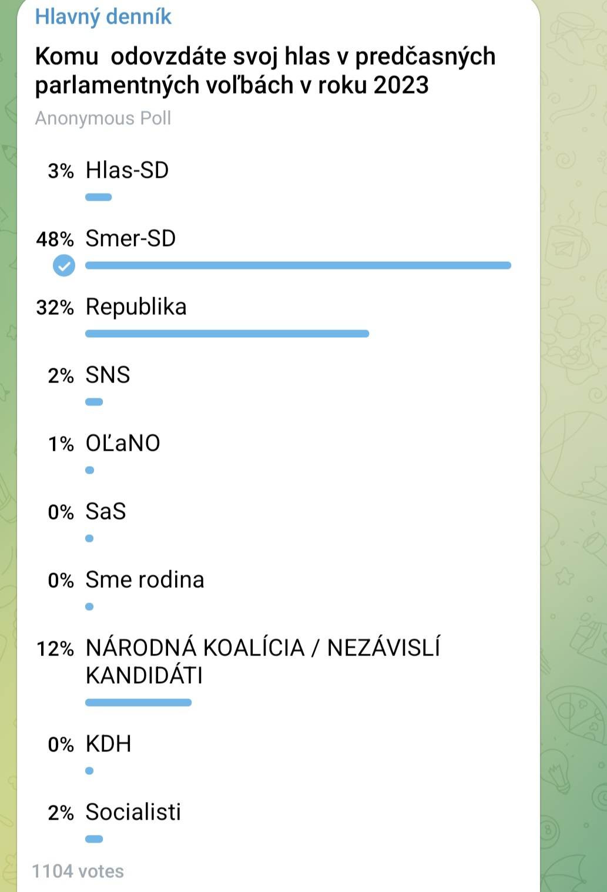Click the 1104 votes count
Screen dimensions: 607x892
pyautogui.click(x=78, y=871)
